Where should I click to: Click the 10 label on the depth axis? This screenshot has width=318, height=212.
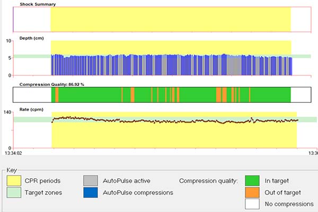coord(8,41)
